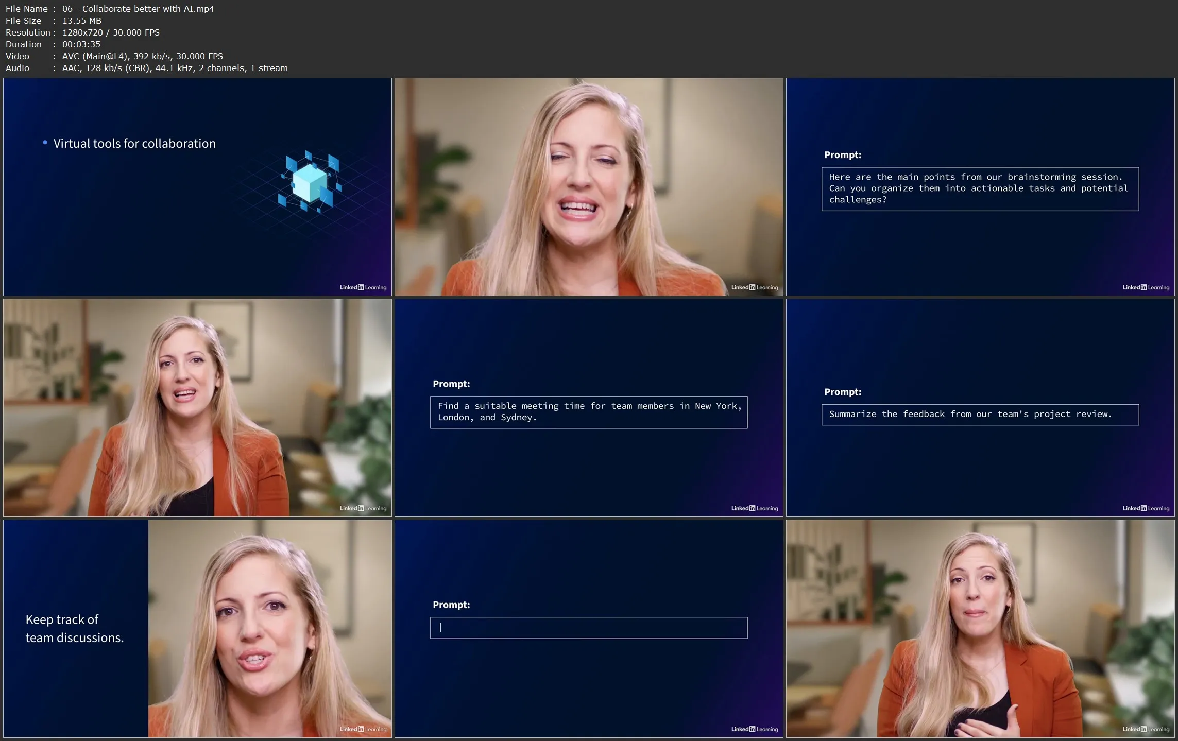Screen dimensions: 1178x741
Task: Click the New York, London, Sydney prompt box
Action: click(588, 412)
